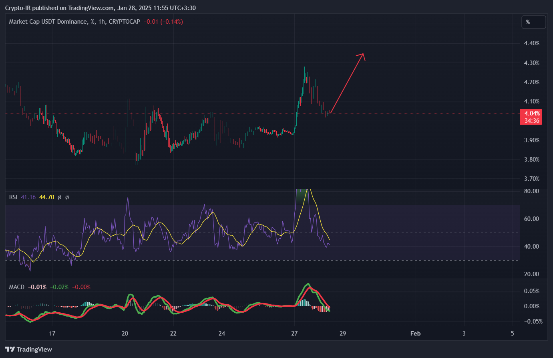The width and height of the screenshot is (553, 358).
Task: Click the countdown timer 34:36
Action: 532,121
